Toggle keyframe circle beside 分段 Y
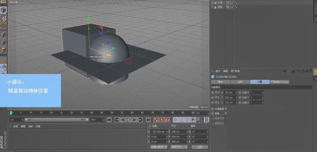Screen dimensions: 317x152 [x=240, y=97]
